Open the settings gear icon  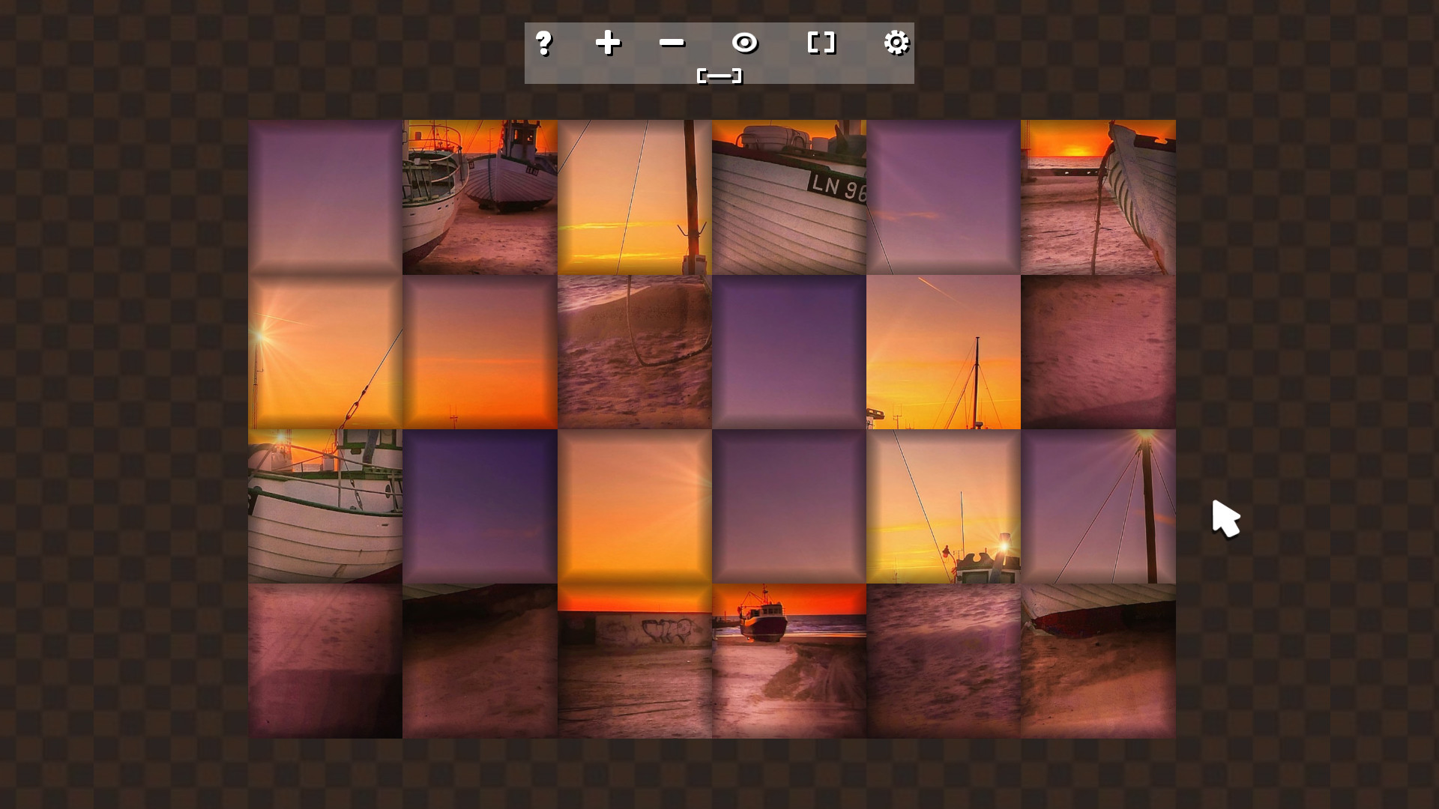896,43
